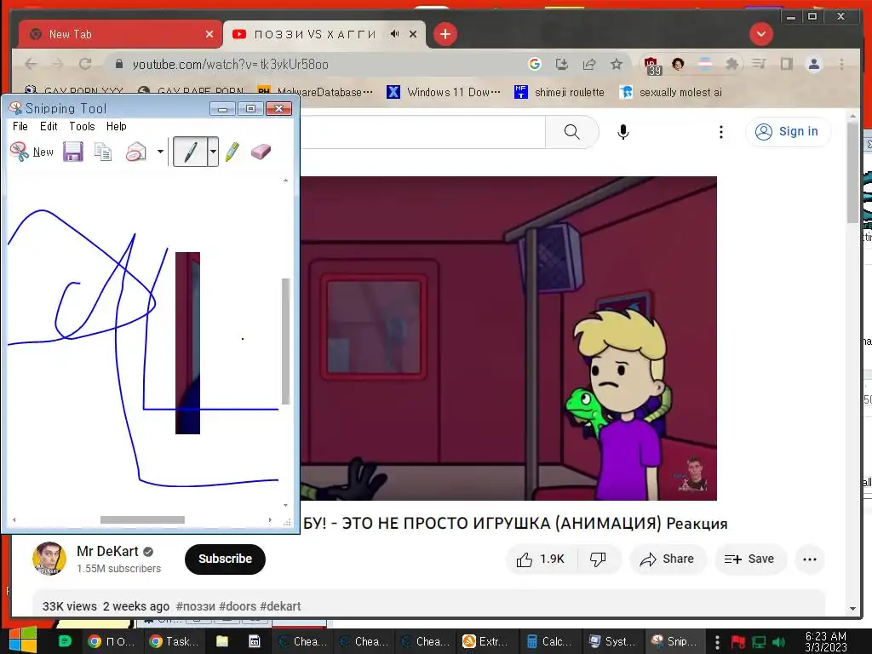This screenshot has width=872, height=654.
Task: Open the Mr DeKart channel avatar
Action: [x=49, y=559]
